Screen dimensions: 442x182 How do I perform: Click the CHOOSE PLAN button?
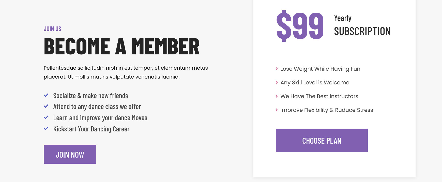[x=322, y=140]
